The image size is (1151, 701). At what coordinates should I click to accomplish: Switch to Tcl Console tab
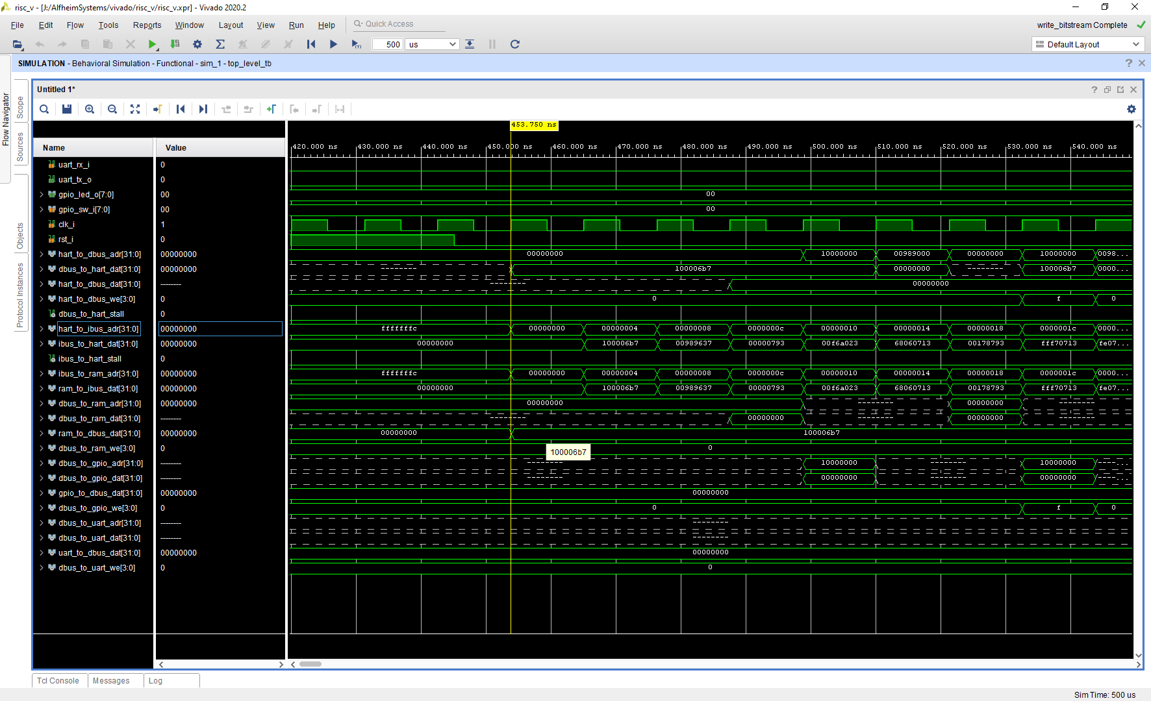coord(58,681)
